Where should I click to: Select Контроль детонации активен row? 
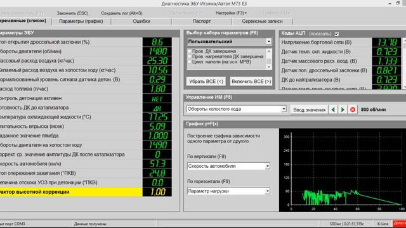tap(86, 98)
